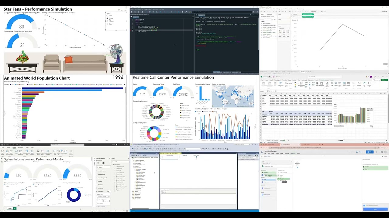389x218 pixels.
Task: Click Untitled Report title in Looker Studio
Action: point(270,151)
